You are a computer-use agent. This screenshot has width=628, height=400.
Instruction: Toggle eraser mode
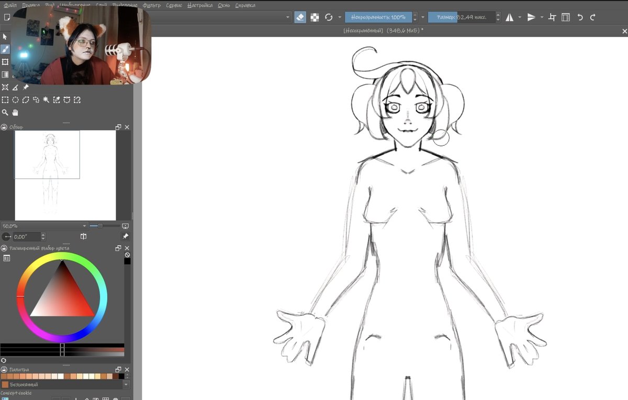click(300, 17)
